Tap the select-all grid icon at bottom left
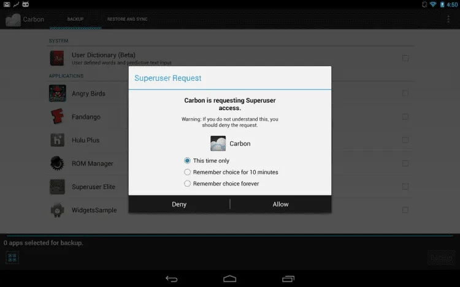The width and height of the screenshot is (460, 287). coord(12,258)
